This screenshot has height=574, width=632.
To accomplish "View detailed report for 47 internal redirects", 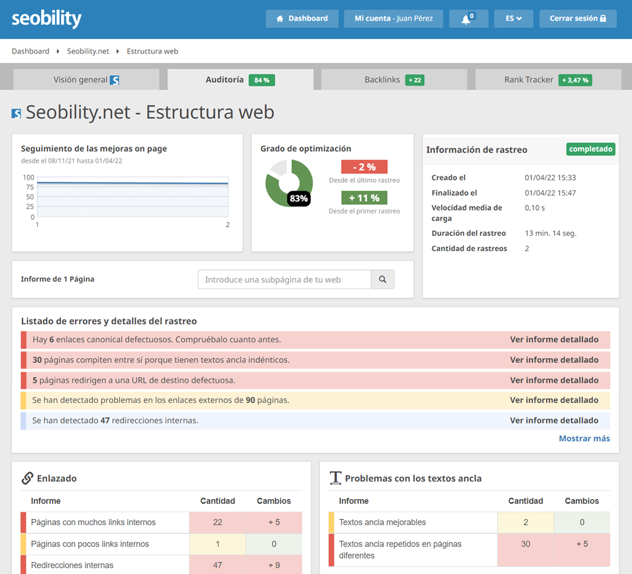I will [x=554, y=421].
